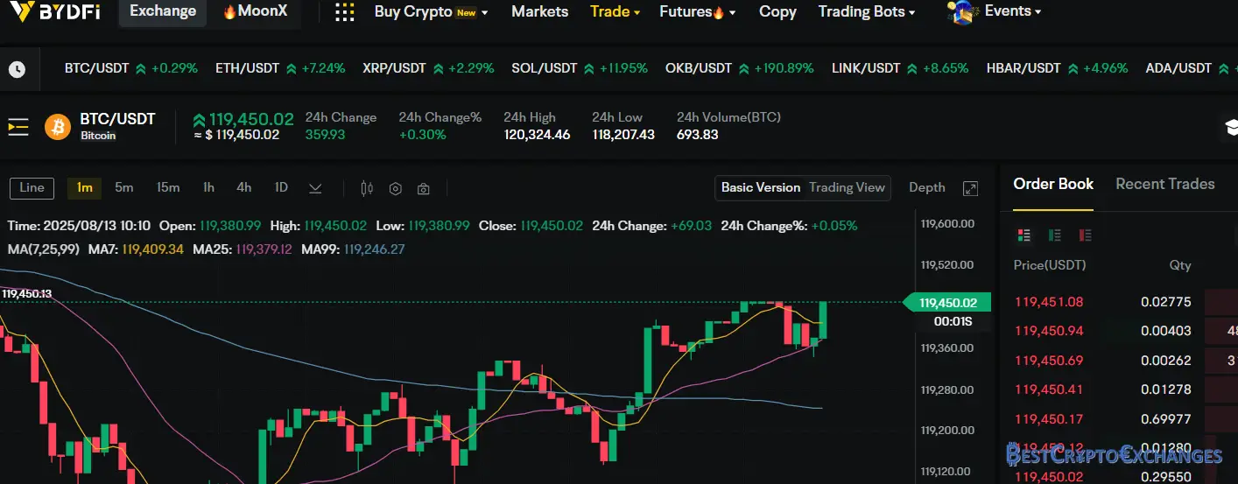Image resolution: width=1238 pixels, height=484 pixels.
Task: Switch chart to Basic Version
Action: pos(761,187)
